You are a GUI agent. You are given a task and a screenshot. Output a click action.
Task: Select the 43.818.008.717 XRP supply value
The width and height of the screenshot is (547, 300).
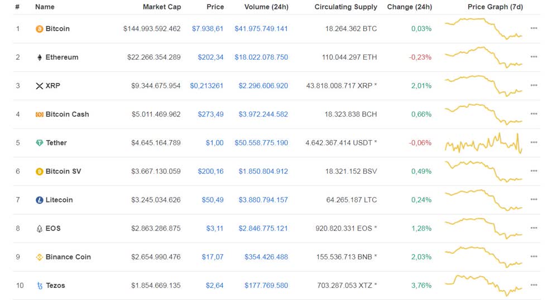[x=342, y=86]
